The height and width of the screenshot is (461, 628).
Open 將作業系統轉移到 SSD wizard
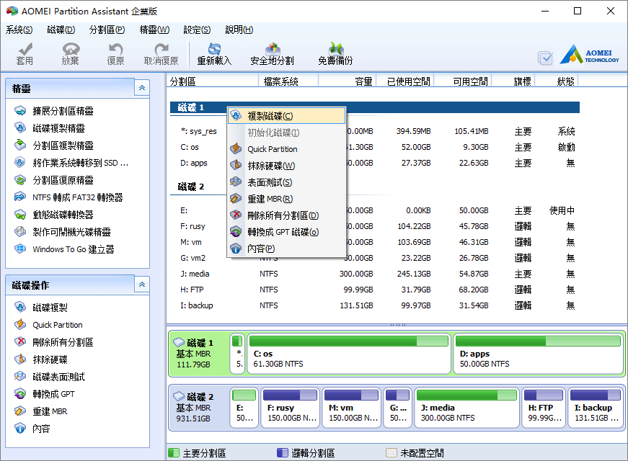71,163
